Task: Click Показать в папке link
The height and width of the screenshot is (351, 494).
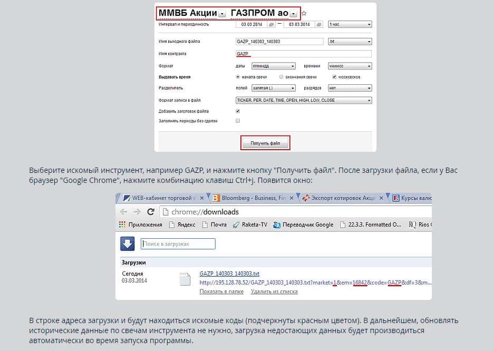Action: pos(221,292)
